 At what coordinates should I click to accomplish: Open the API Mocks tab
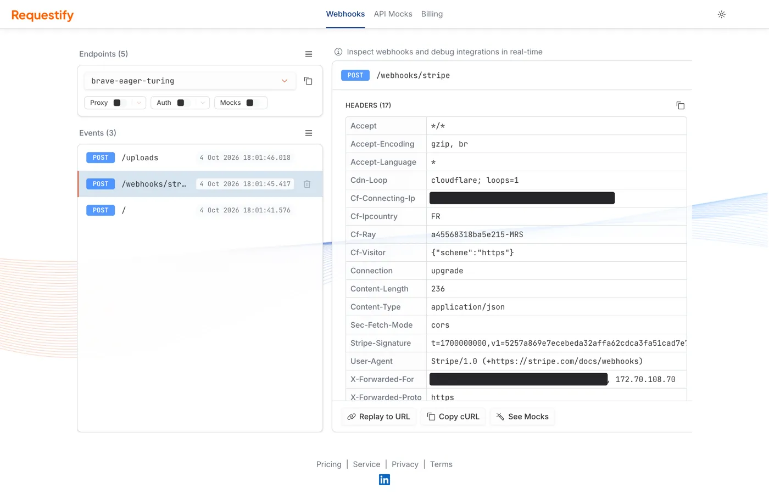(393, 14)
